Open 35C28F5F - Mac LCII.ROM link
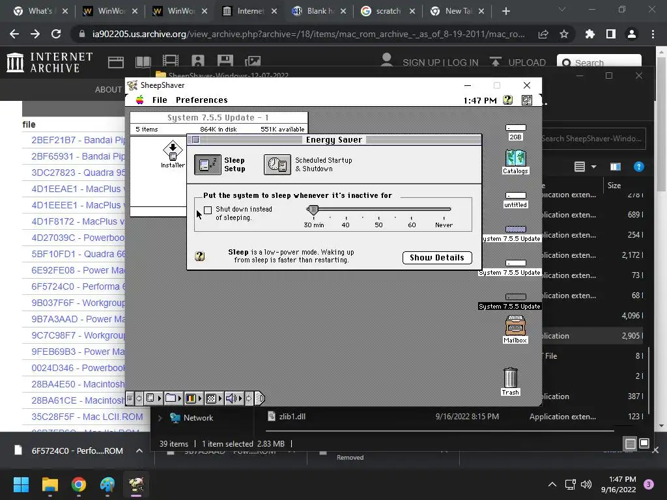Screen dimensions: 667x500 (x=87, y=417)
